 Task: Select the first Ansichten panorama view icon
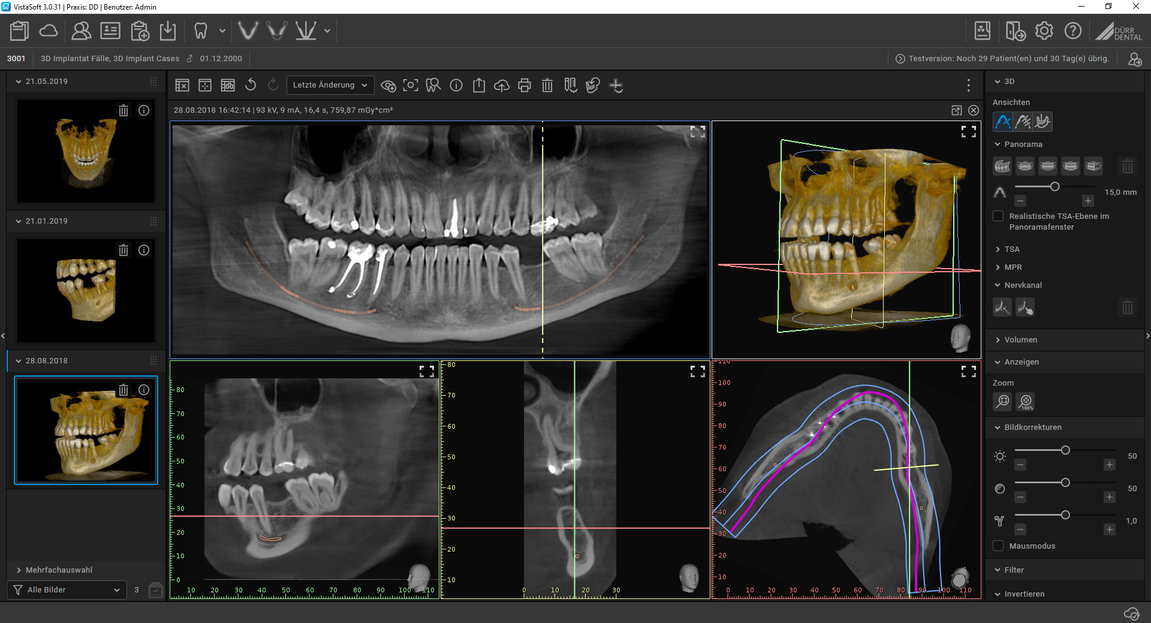tap(1003, 122)
